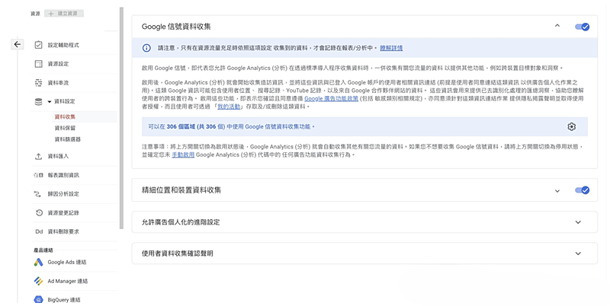Open the 手動啟用 link
Screen dimensions: 610x306
click(x=183, y=155)
